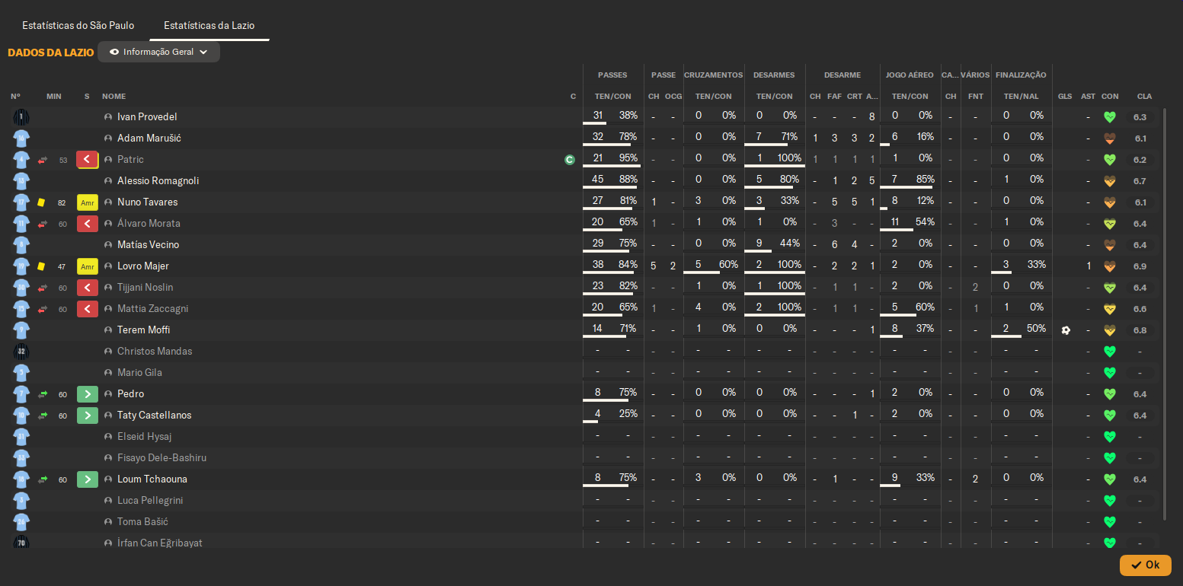Click Nuno Tavares's yellow card icon
The width and height of the screenshot is (1183, 586).
coord(41,202)
